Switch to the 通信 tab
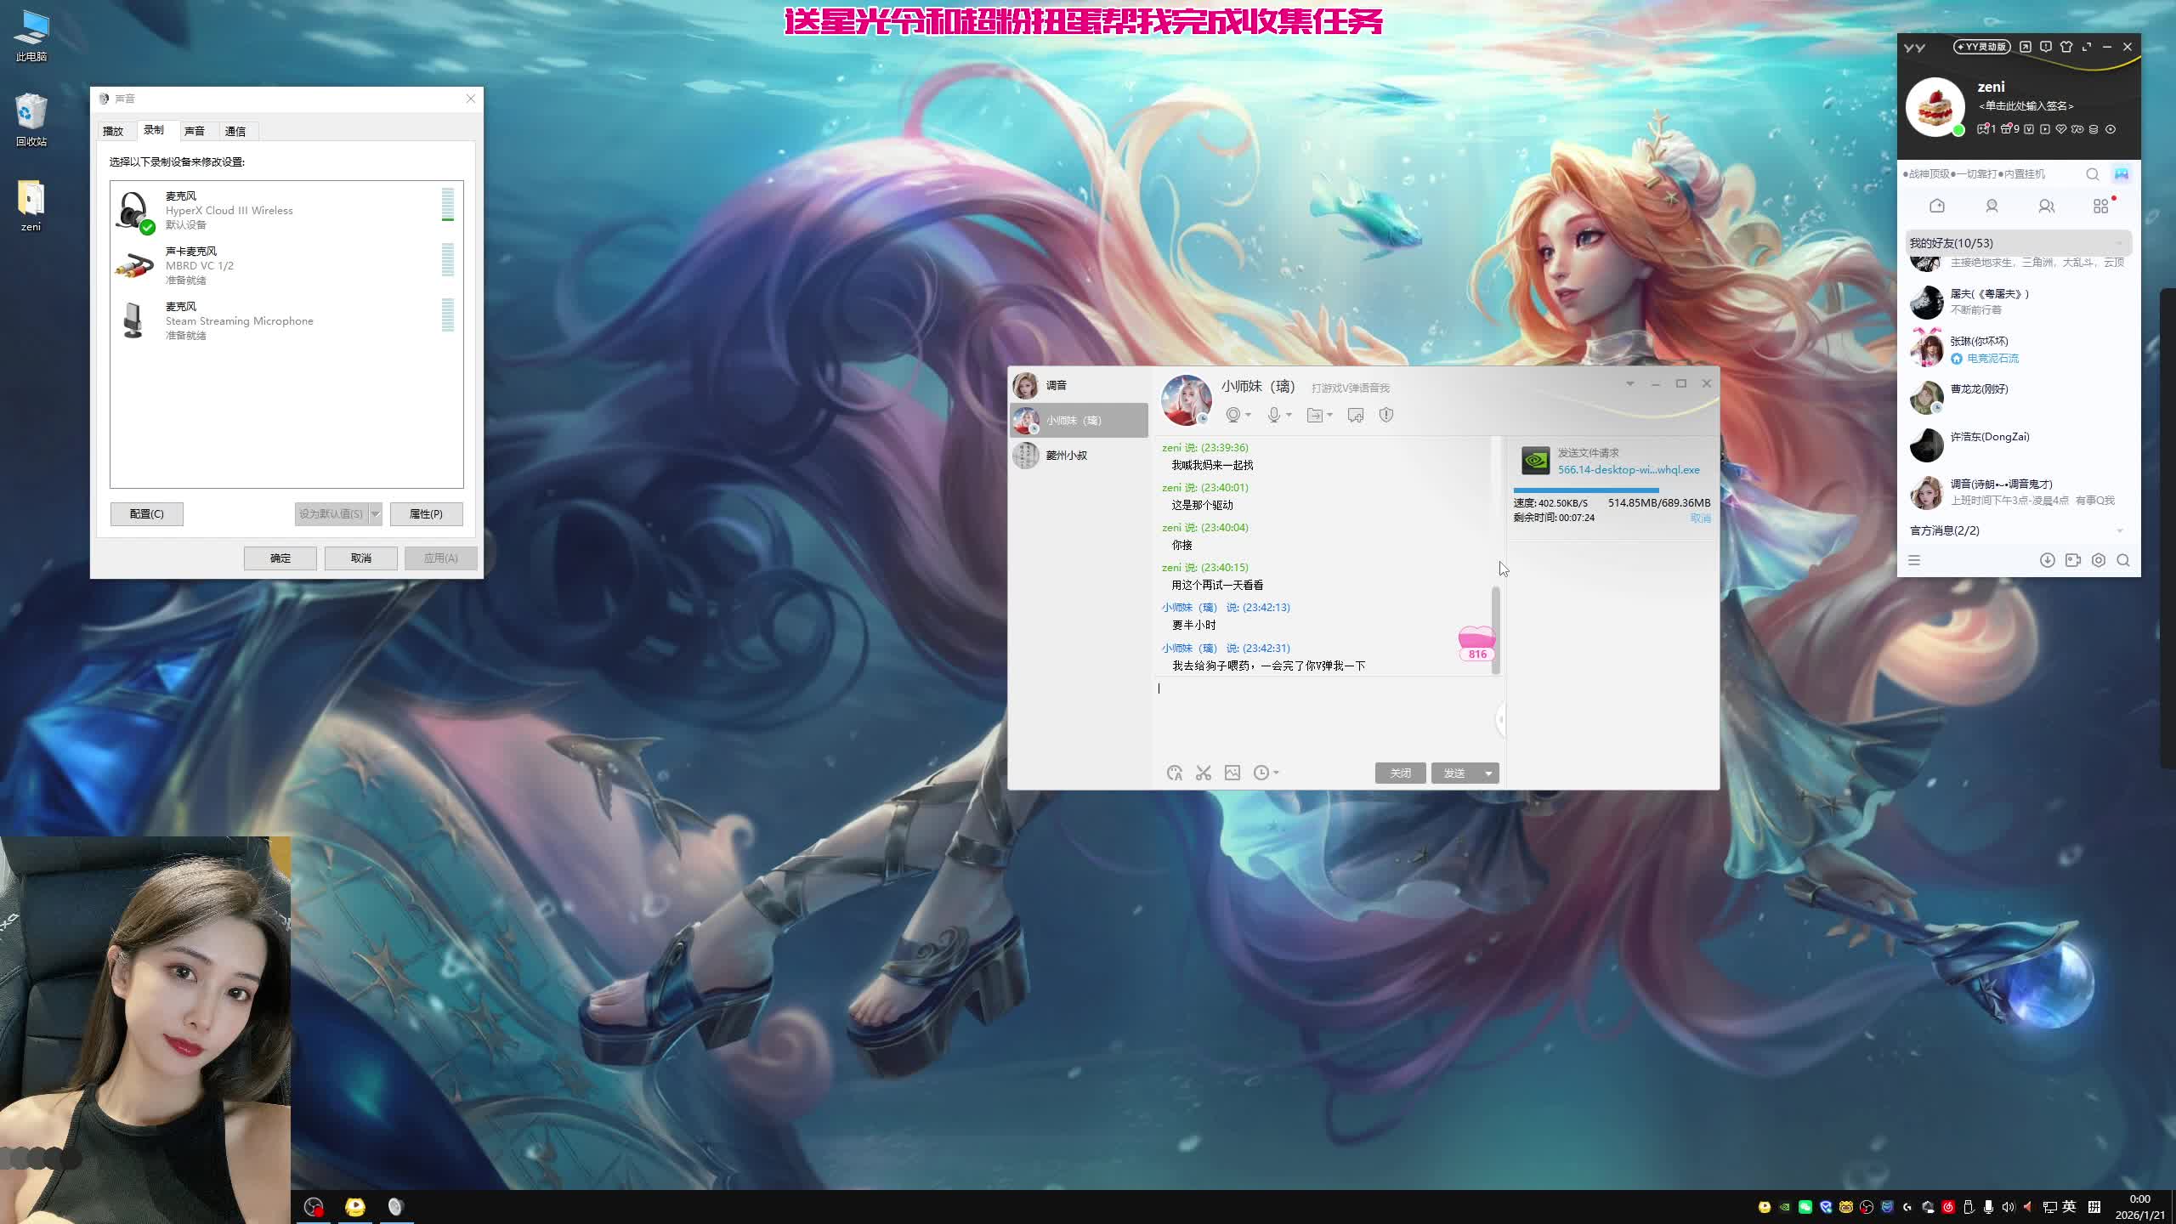 point(235,131)
